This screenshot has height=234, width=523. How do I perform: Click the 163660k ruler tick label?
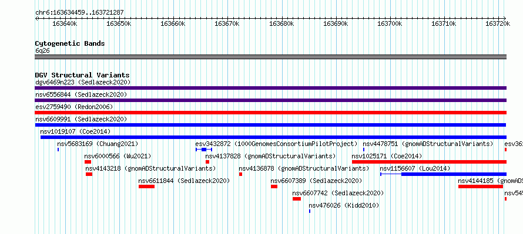tap(173, 23)
